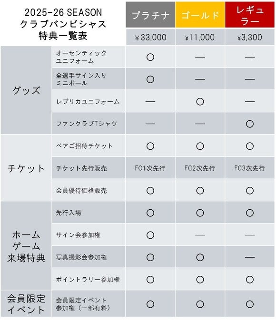This screenshot has height=321, width=276.
Task: Click the ¥11,000 price cell
Action: (200, 37)
